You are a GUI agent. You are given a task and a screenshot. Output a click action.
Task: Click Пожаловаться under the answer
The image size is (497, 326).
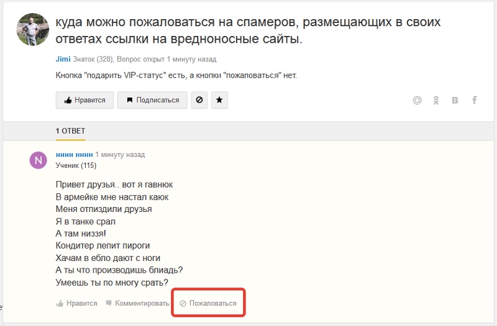pyautogui.click(x=208, y=303)
